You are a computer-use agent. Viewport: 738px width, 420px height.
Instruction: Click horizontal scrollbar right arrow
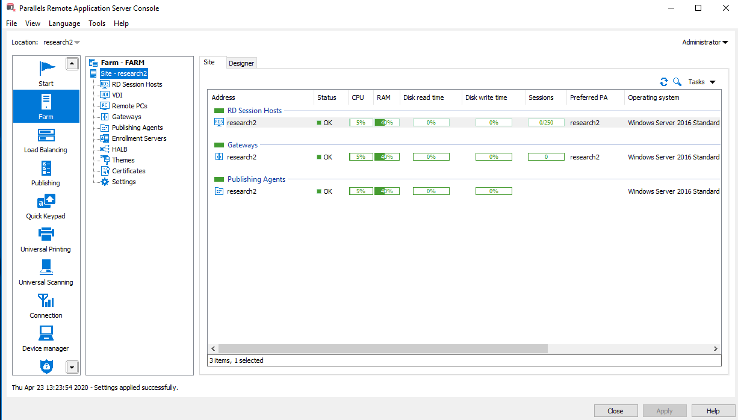(x=715, y=349)
